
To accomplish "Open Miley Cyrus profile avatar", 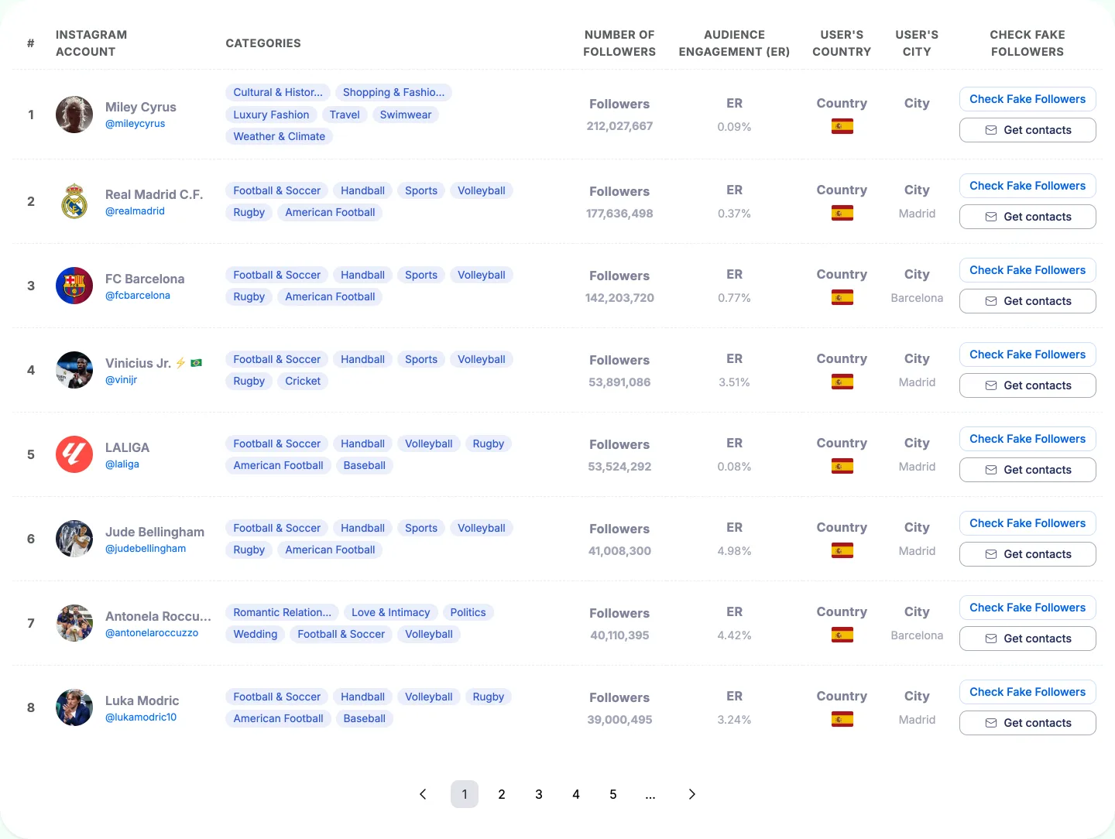I will click(74, 115).
